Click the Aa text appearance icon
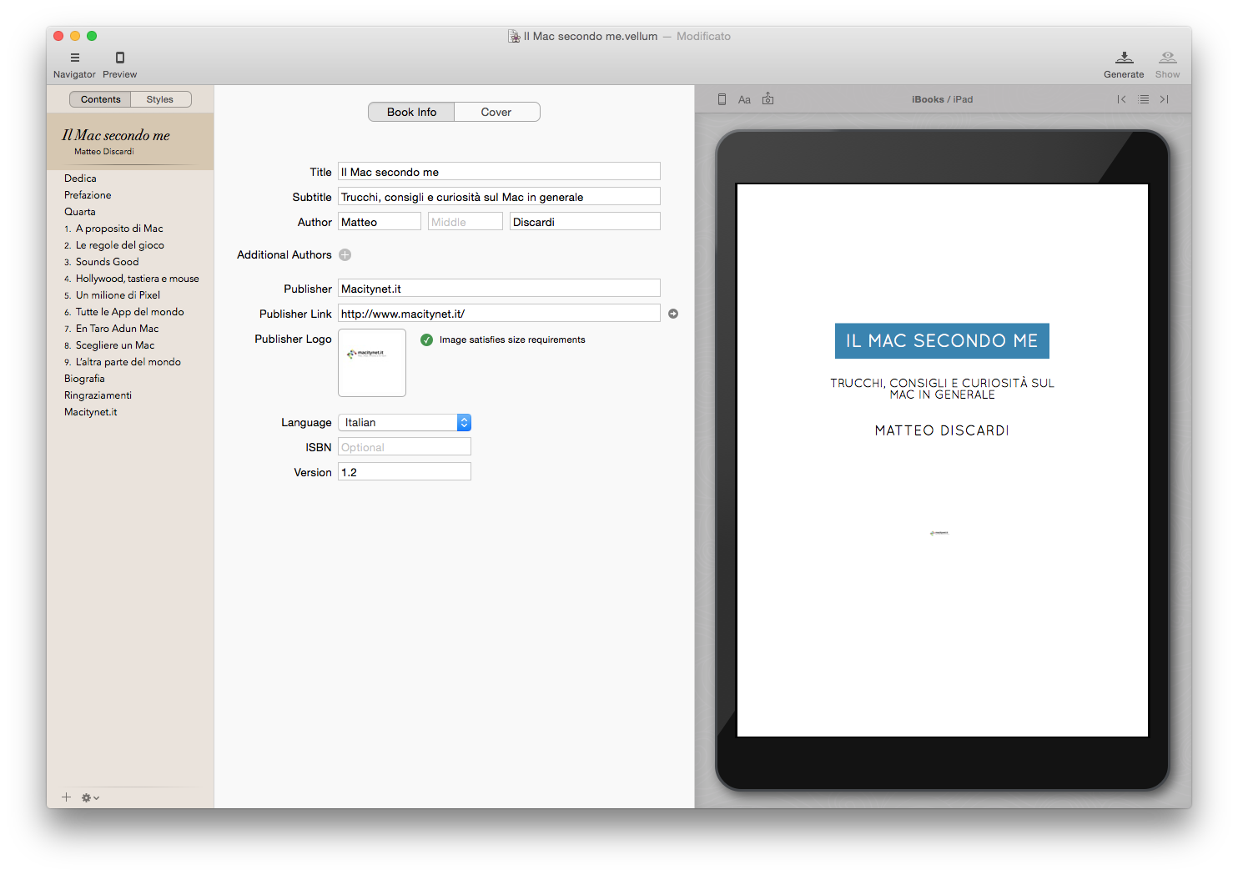Image resolution: width=1238 pixels, height=875 pixels. point(744,98)
